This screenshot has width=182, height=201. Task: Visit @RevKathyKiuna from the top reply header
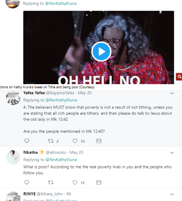pyautogui.click(x=61, y=3)
